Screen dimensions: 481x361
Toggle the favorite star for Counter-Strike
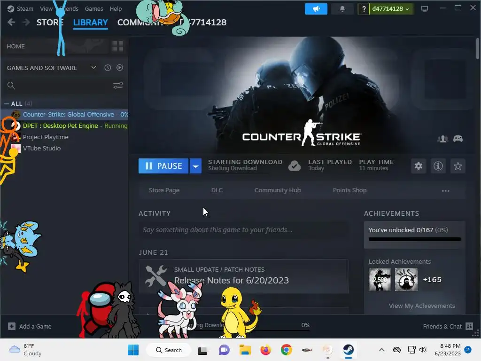coord(458,166)
